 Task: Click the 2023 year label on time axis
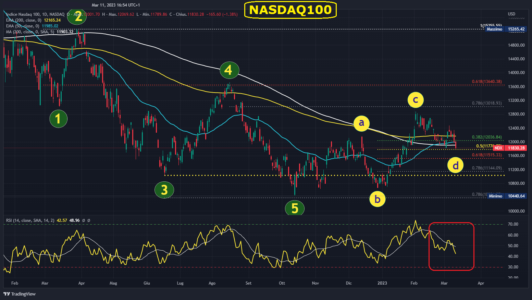tap(382, 283)
